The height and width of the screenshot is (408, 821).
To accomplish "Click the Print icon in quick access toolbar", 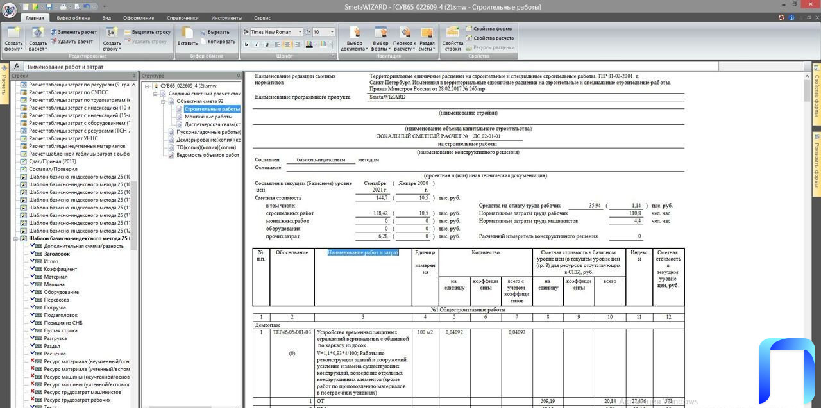I will click(x=63, y=6).
